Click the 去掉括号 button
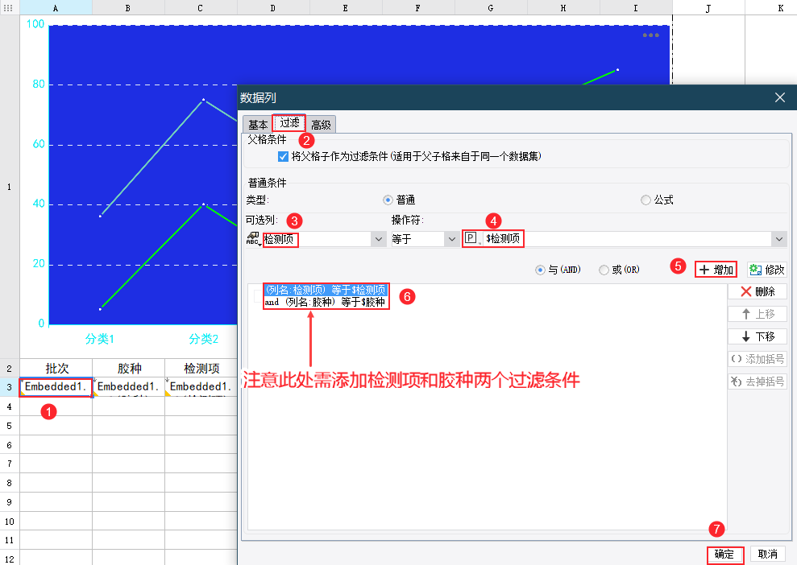The width and height of the screenshot is (797, 565). coord(758,381)
